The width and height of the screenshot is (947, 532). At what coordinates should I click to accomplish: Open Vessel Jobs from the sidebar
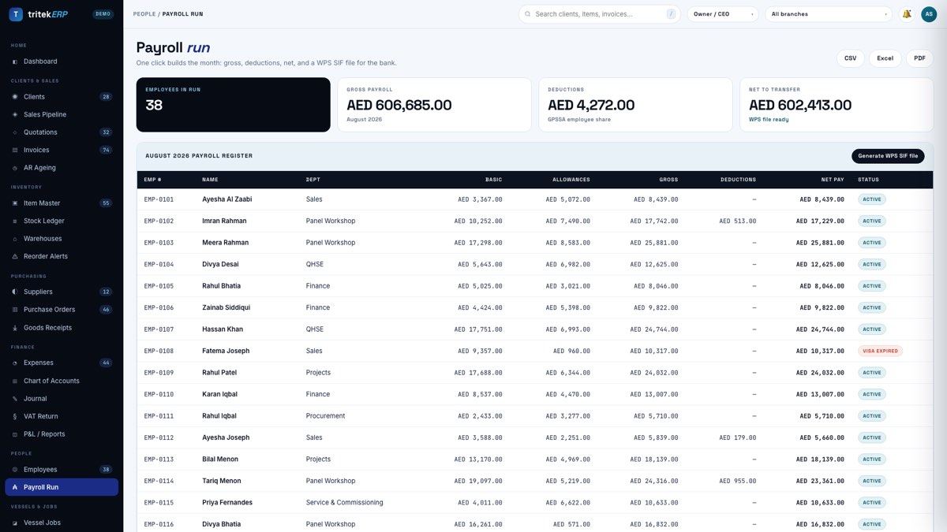[x=62, y=523]
